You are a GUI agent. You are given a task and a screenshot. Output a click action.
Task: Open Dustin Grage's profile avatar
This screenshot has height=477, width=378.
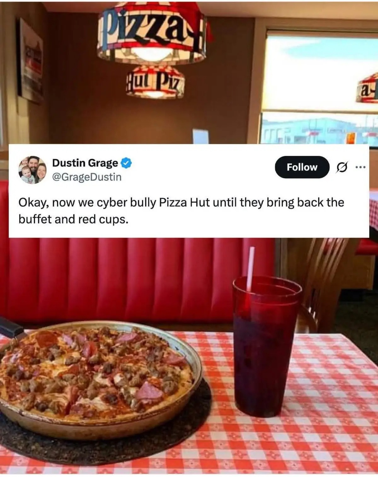32,170
